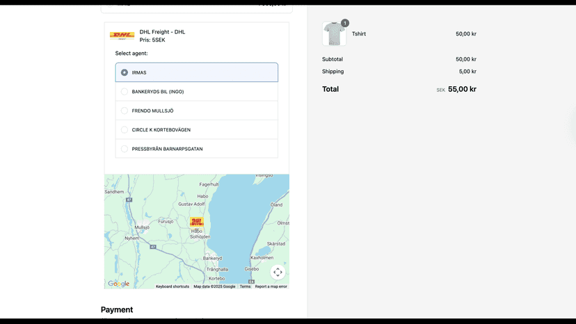Click the Tshirt product thumbnail
Image resolution: width=576 pixels, height=324 pixels.
tap(335, 34)
